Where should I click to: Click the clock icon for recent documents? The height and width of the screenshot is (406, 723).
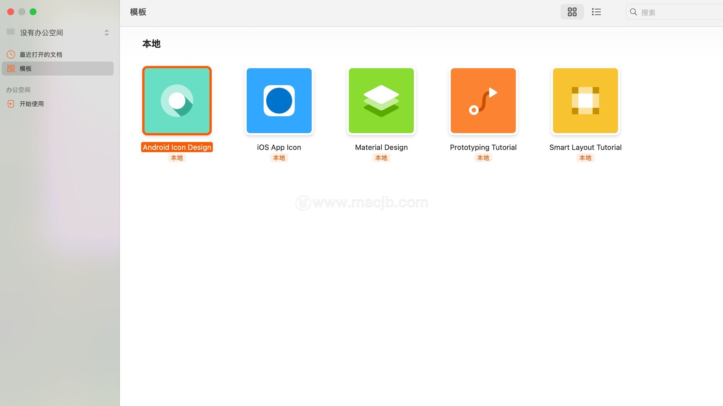(11, 55)
